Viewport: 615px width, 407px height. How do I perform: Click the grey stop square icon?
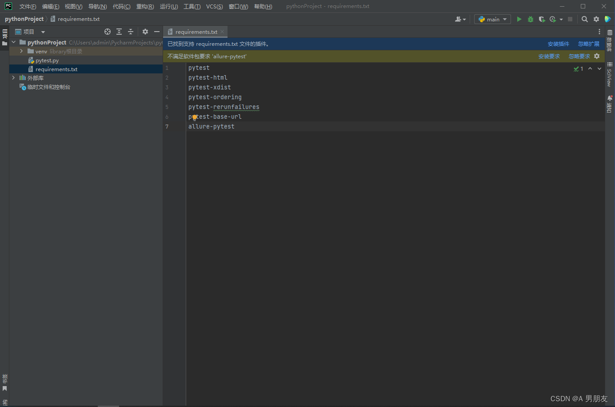(x=570, y=19)
